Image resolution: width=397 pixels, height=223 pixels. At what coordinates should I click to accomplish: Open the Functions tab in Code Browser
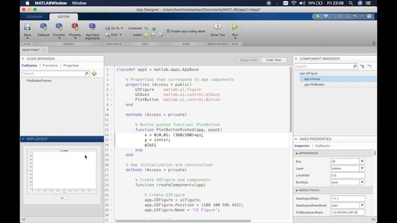point(50,66)
